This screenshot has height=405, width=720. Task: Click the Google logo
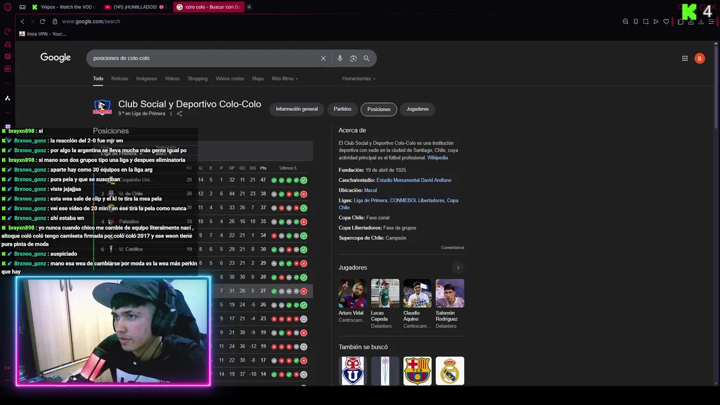55,57
